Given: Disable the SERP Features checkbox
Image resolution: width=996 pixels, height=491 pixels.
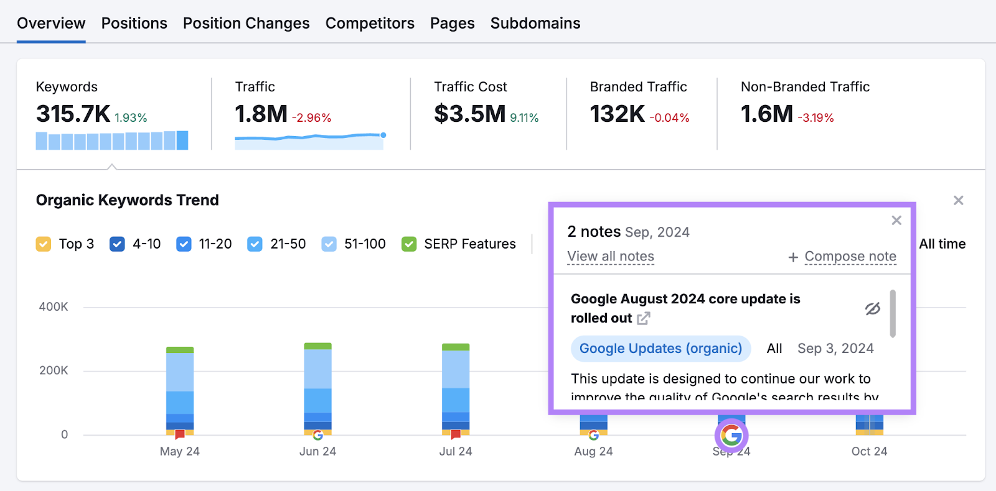Looking at the screenshot, I should click(409, 244).
